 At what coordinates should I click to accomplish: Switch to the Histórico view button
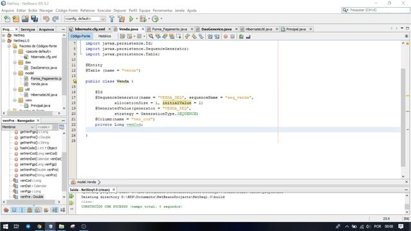pos(105,36)
